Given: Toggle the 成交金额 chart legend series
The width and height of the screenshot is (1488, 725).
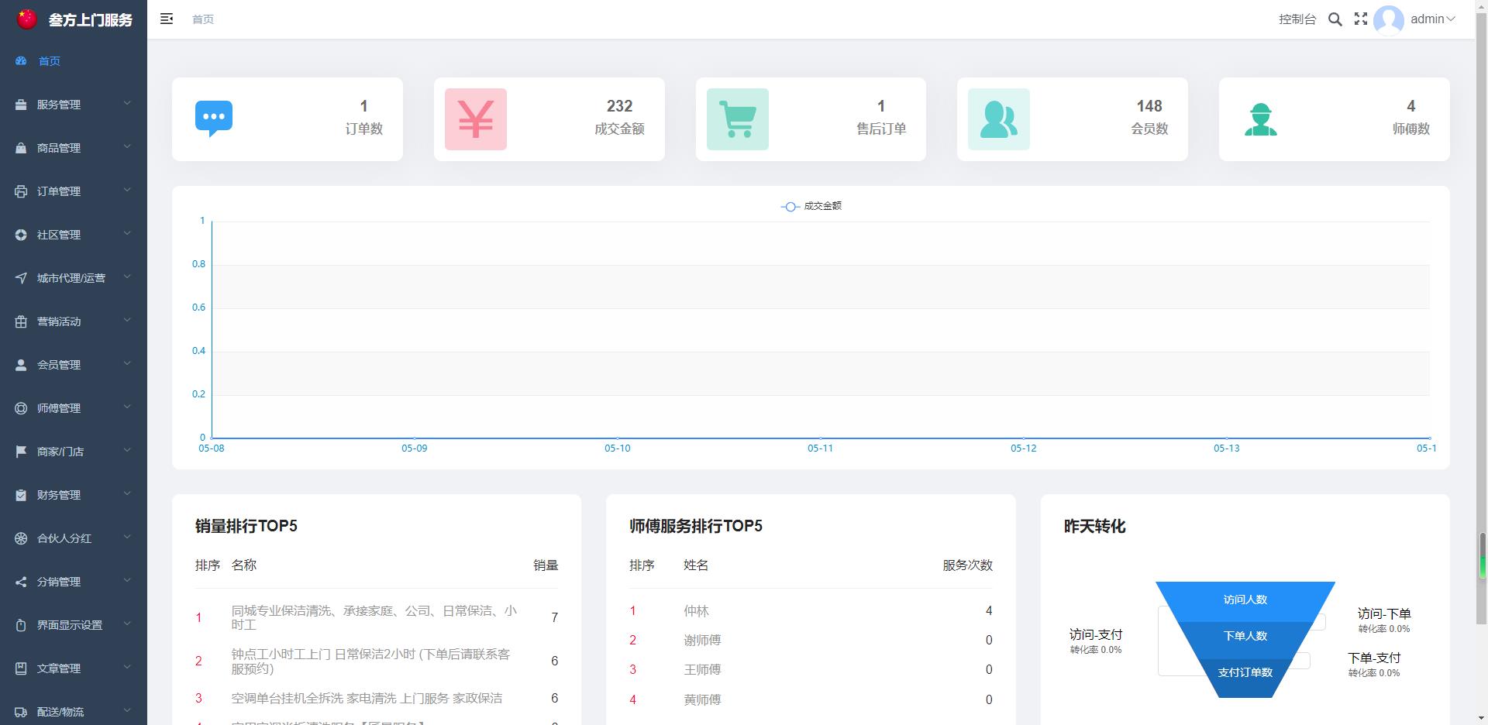Looking at the screenshot, I should 811,206.
